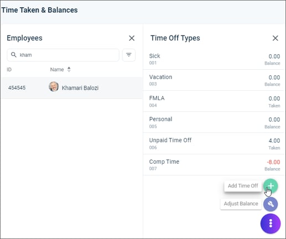Click Khamari Balozi's avatar photo

click(x=54, y=86)
